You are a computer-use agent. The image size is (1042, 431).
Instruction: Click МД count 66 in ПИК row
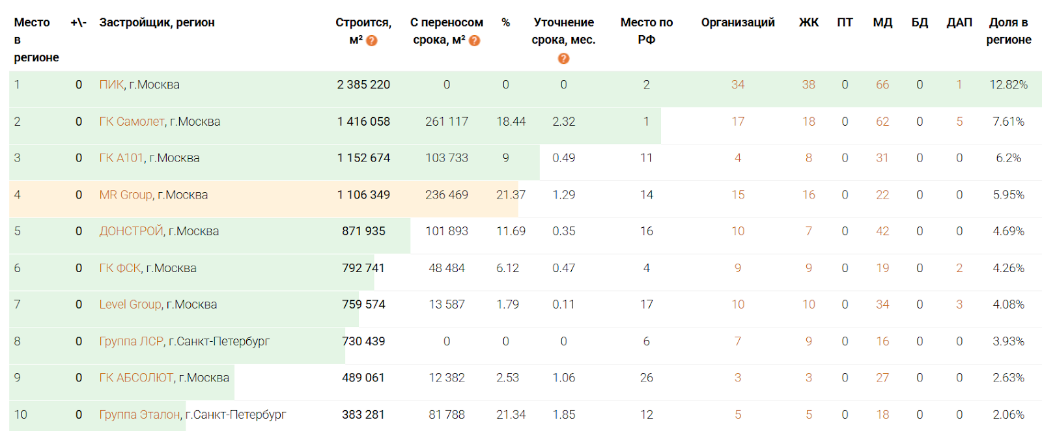(x=882, y=85)
